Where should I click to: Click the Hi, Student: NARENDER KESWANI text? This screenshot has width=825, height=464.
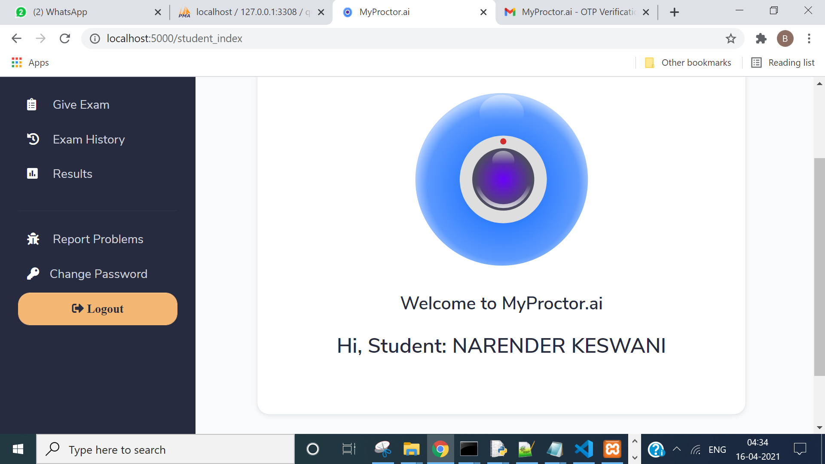[x=501, y=346]
